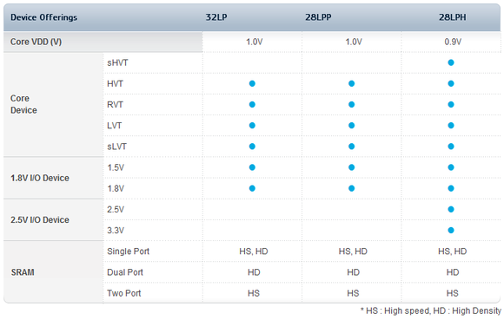Click the RVT dot under 28LPH

(x=451, y=105)
